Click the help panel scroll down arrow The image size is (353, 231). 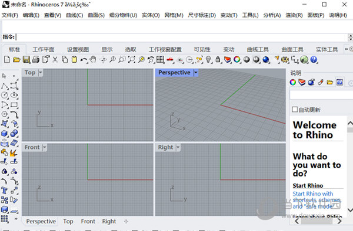350,210
